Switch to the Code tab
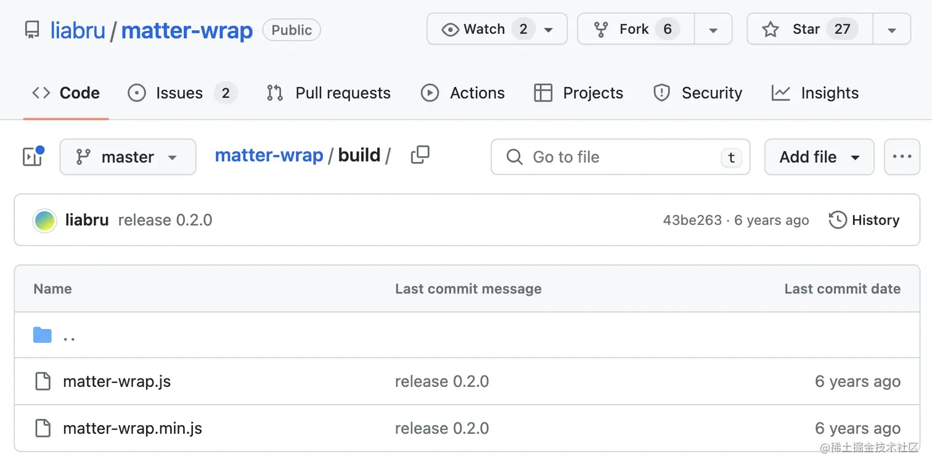Image resolution: width=932 pixels, height=467 pixels. click(x=66, y=93)
